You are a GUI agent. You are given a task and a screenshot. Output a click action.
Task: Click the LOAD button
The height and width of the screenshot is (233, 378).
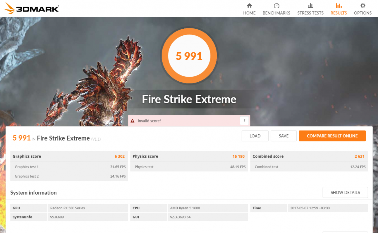[x=255, y=136]
